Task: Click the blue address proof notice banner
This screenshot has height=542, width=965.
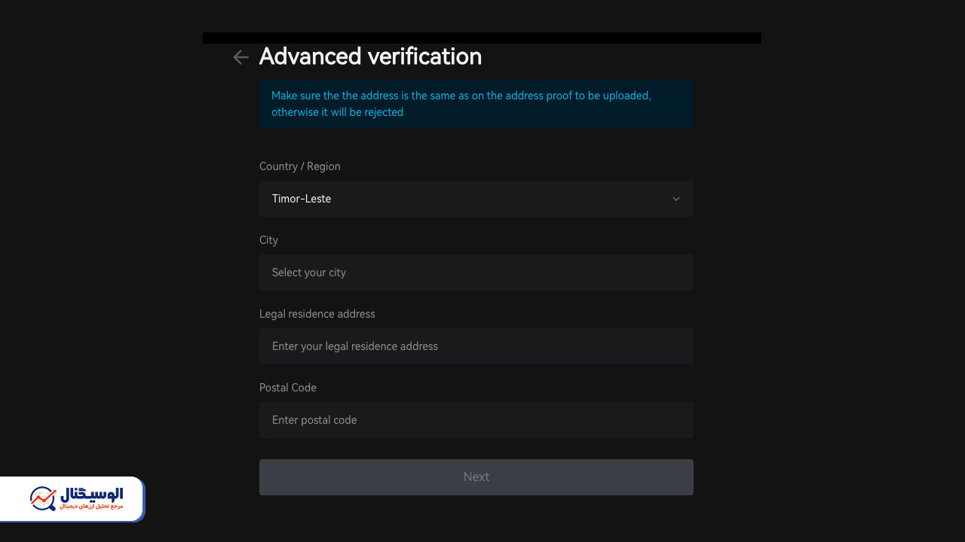Action: (476, 104)
